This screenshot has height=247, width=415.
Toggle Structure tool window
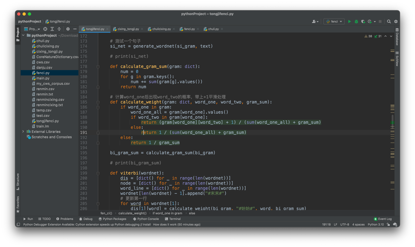[18, 182]
